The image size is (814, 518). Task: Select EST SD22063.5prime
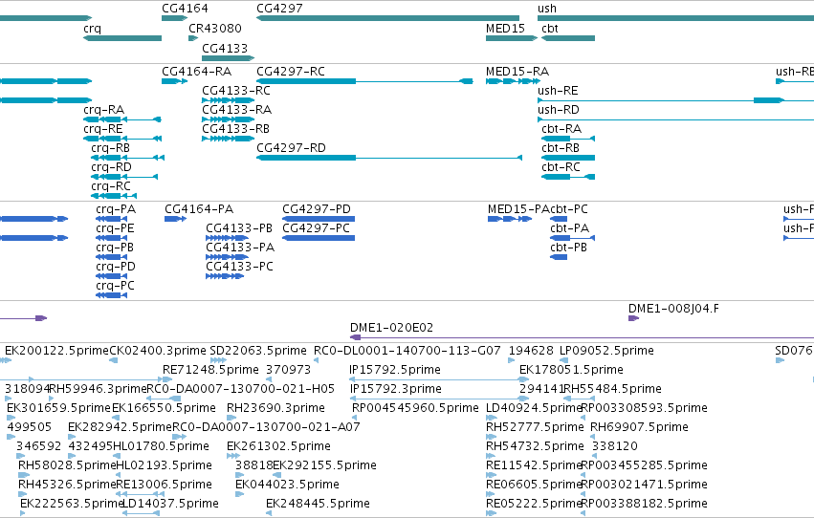tap(258, 351)
